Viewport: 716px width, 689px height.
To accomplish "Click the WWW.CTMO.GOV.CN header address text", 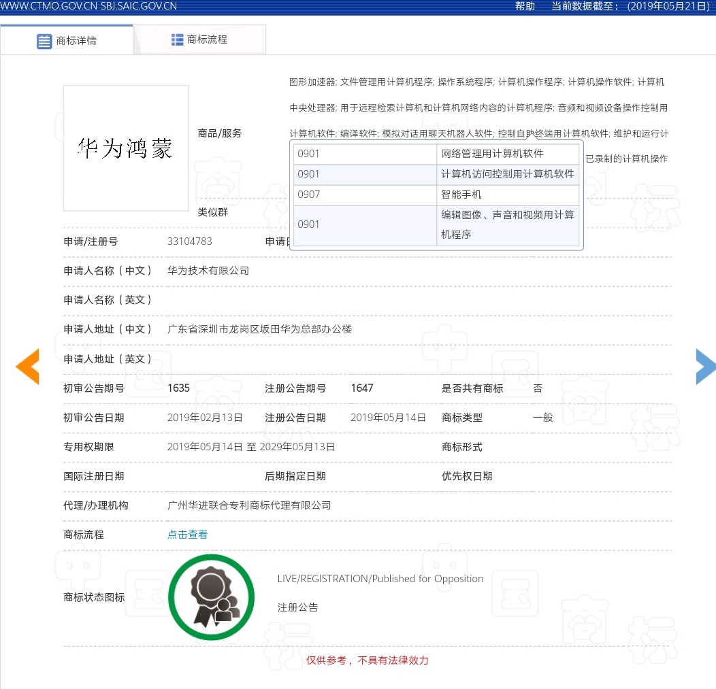I will pos(49,6).
